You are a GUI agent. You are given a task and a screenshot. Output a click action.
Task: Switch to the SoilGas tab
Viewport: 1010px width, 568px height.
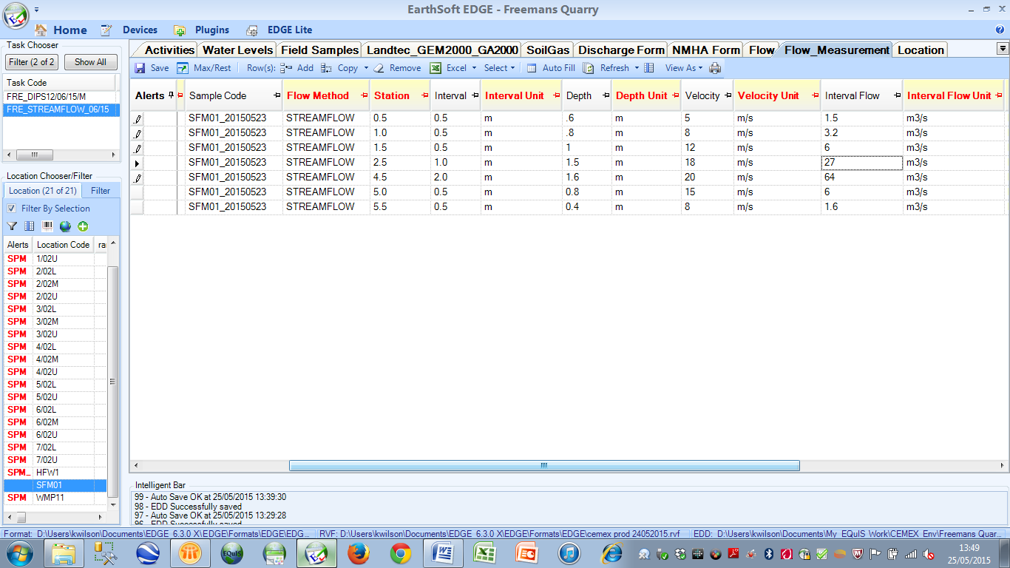click(x=548, y=50)
